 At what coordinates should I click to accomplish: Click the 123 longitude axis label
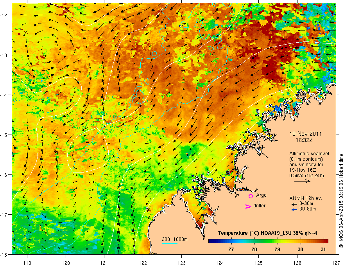point(181,263)
